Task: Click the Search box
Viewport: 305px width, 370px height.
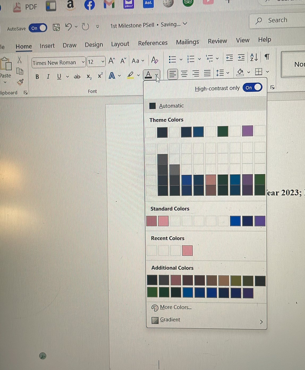Action: pos(277,20)
